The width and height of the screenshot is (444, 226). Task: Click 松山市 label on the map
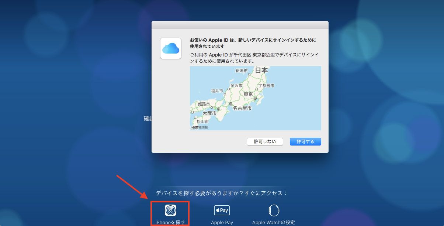click(x=202, y=121)
